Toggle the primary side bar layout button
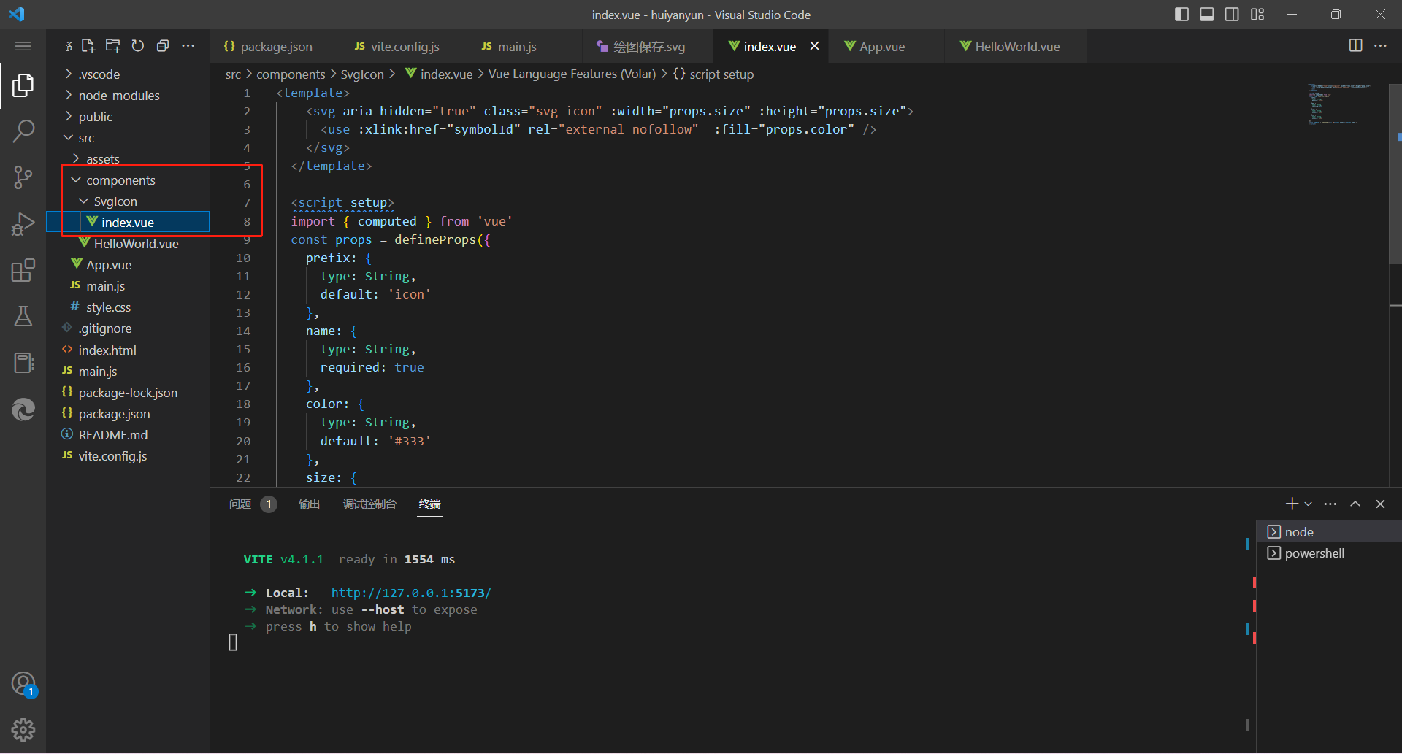 (1181, 15)
